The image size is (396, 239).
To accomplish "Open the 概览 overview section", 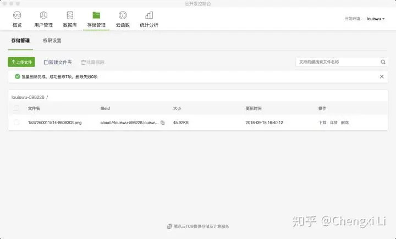I will pos(17,19).
